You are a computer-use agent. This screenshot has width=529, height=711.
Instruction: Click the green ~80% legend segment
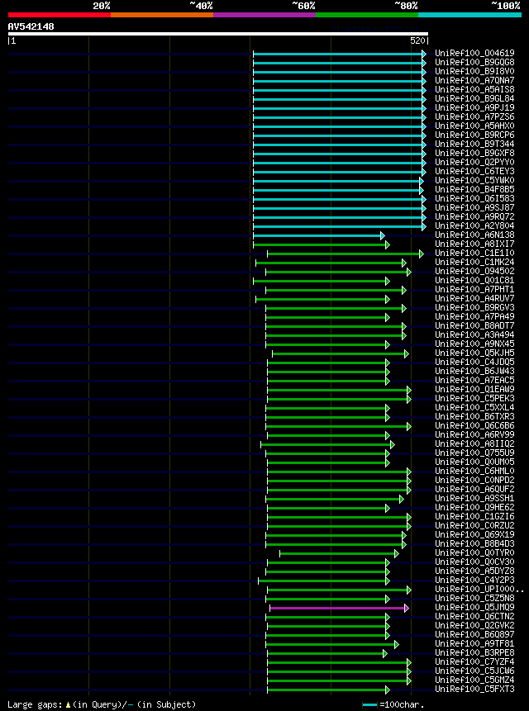[367, 15]
